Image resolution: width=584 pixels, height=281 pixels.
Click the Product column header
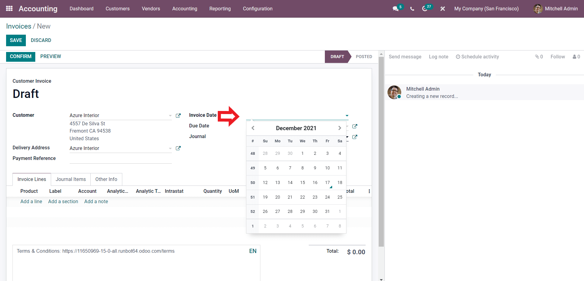pyautogui.click(x=29, y=191)
